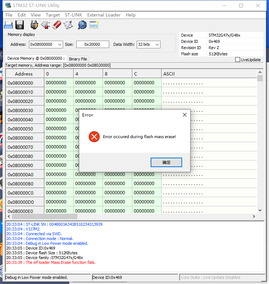
Task: Select address cell 0x08000050
Action: (25, 129)
